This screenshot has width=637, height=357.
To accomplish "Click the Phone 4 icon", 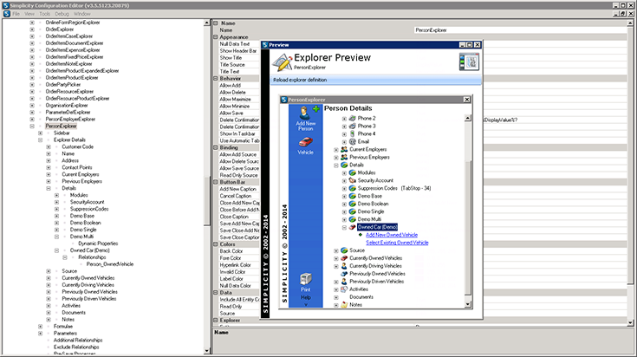I will pos(352,133).
